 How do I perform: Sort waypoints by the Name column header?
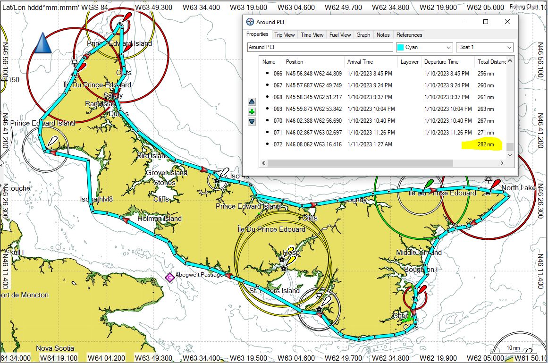(271, 62)
